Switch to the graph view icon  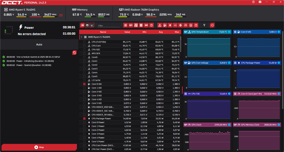(92, 25)
